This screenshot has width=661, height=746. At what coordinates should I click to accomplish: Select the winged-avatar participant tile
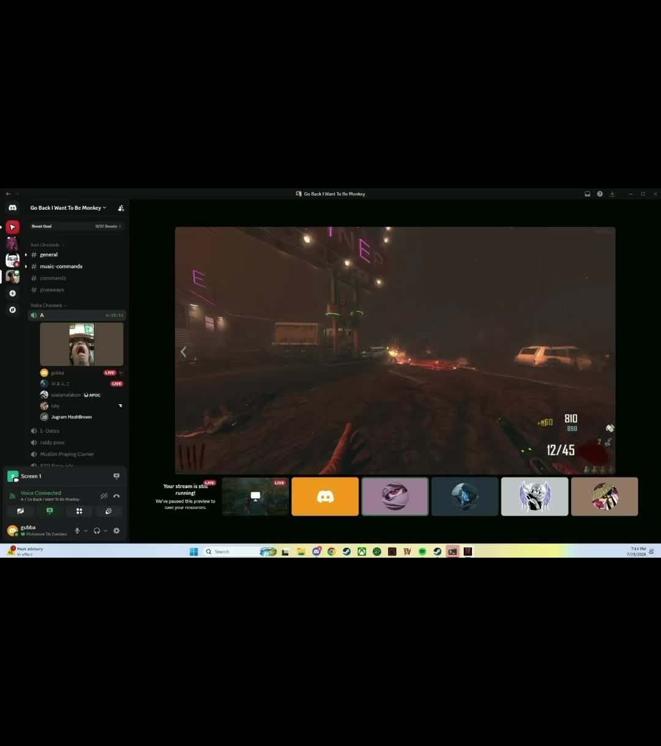pos(534,497)
